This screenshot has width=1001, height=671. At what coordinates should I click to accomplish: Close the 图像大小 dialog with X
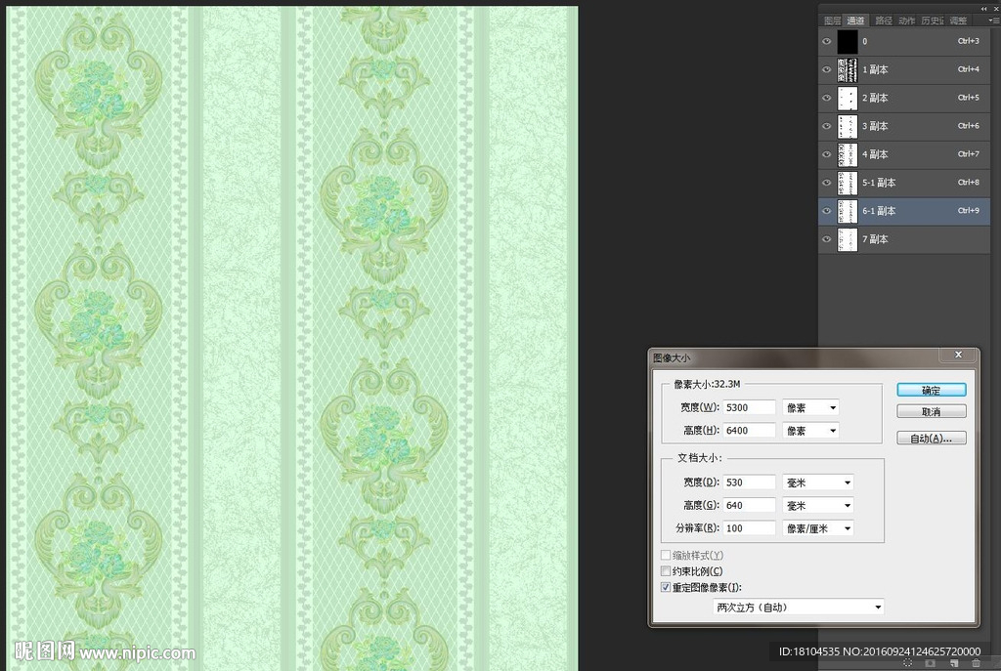(x=958, y=355)
